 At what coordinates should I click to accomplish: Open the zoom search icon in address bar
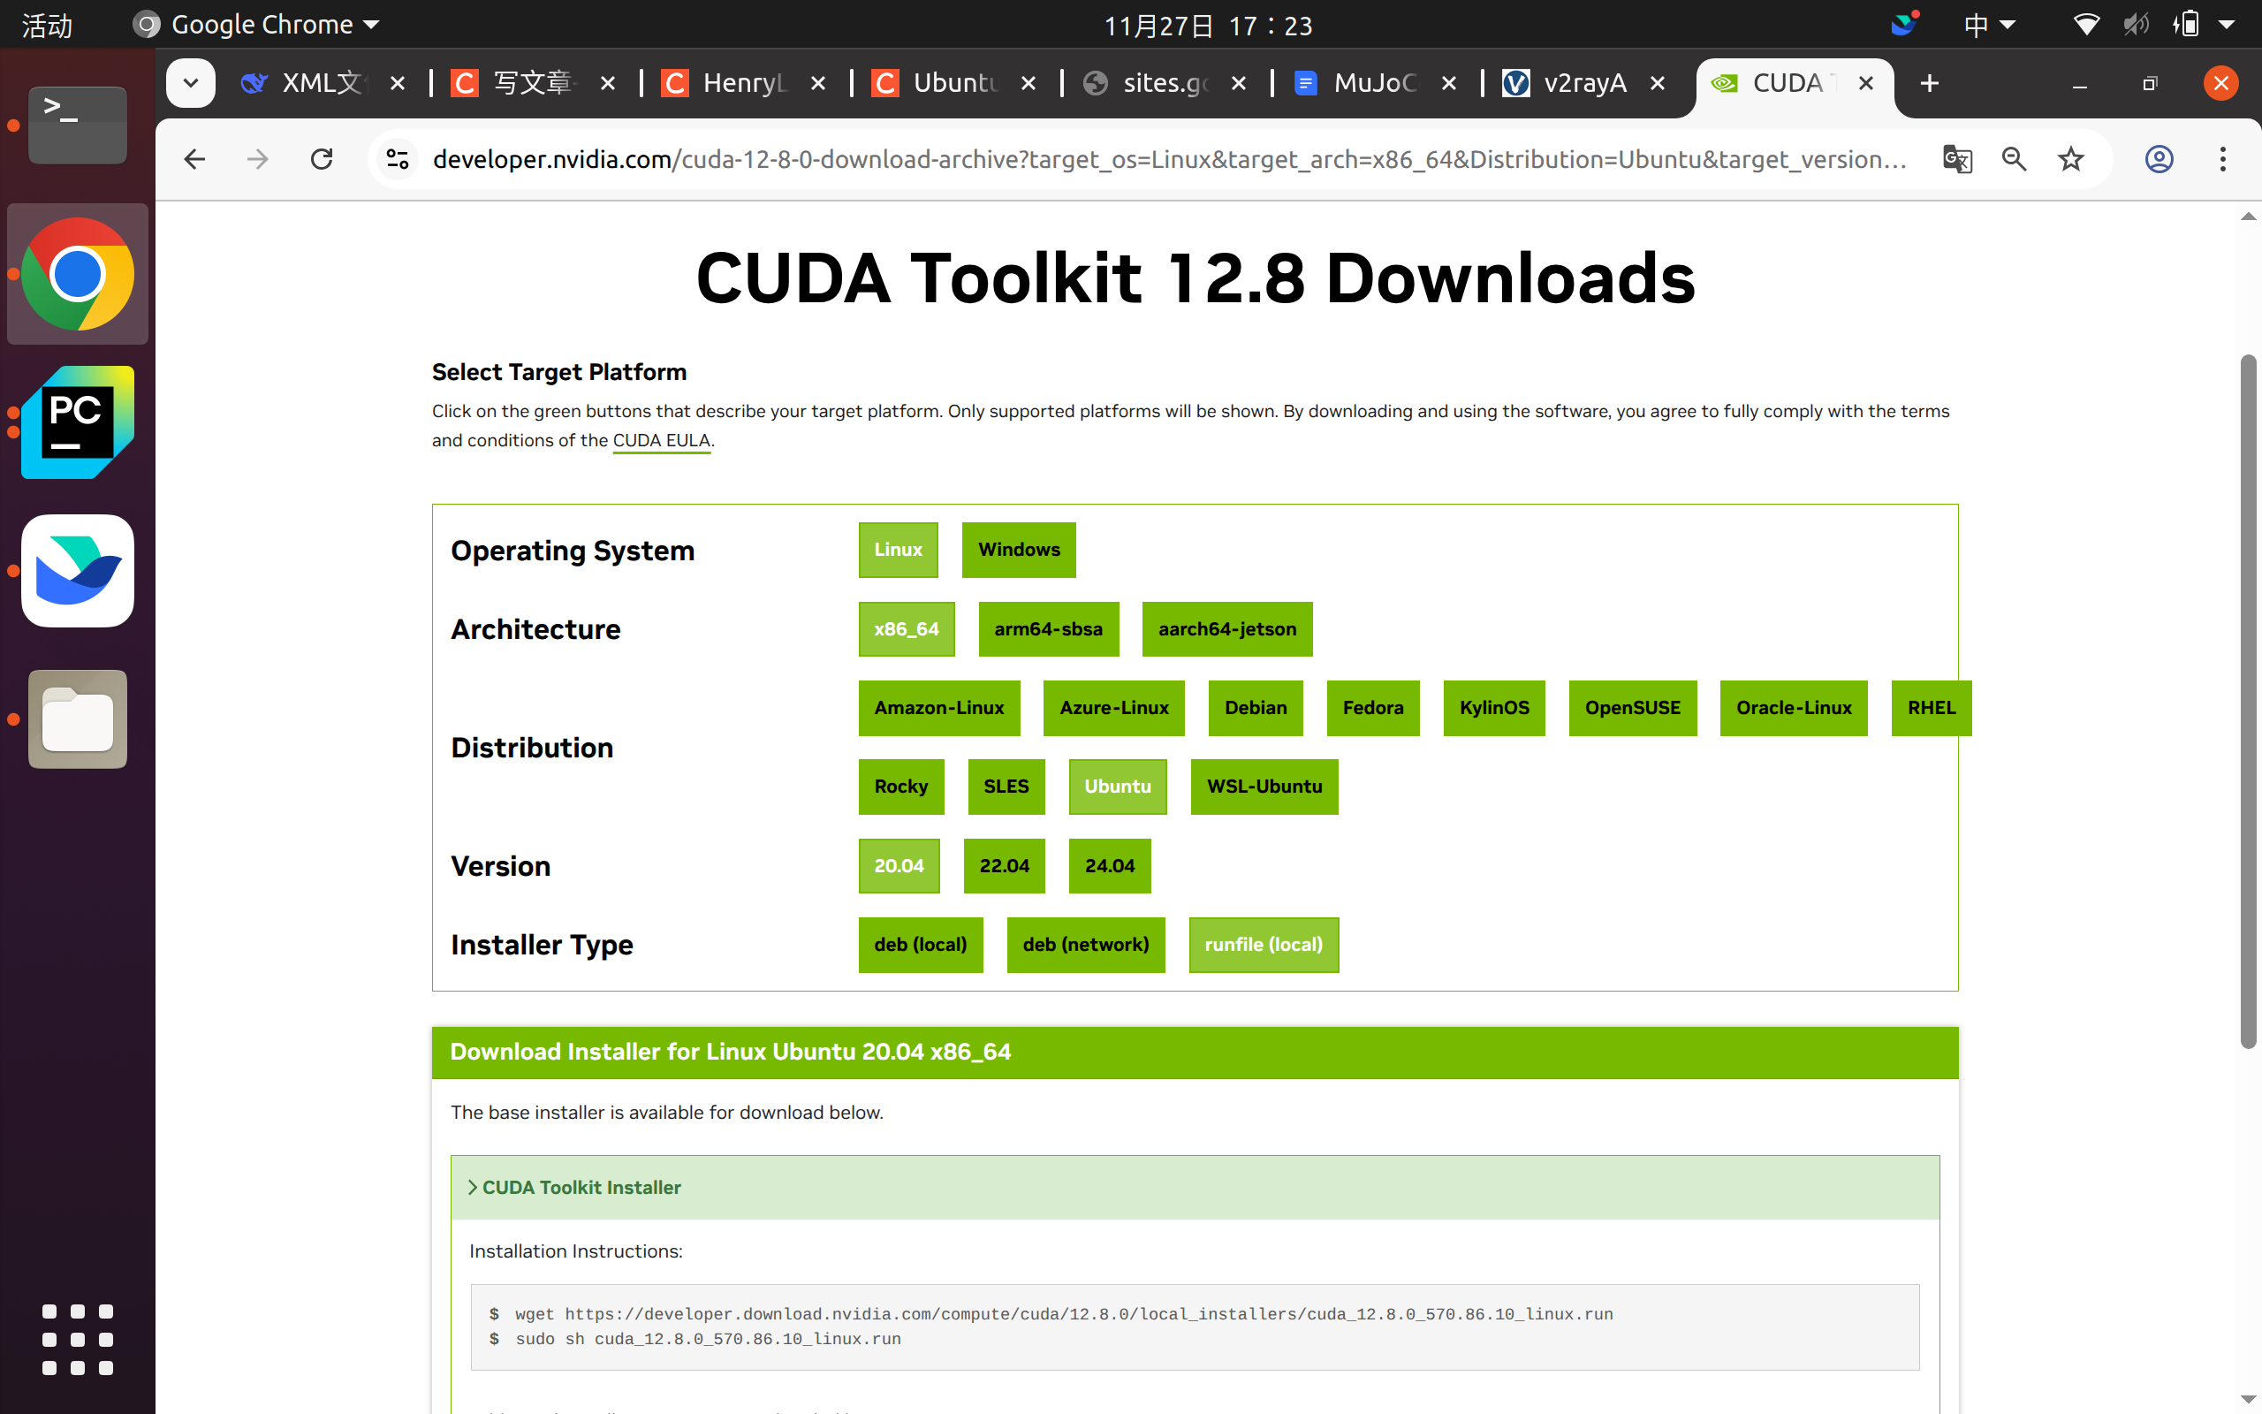click(x=2015, y=159)
